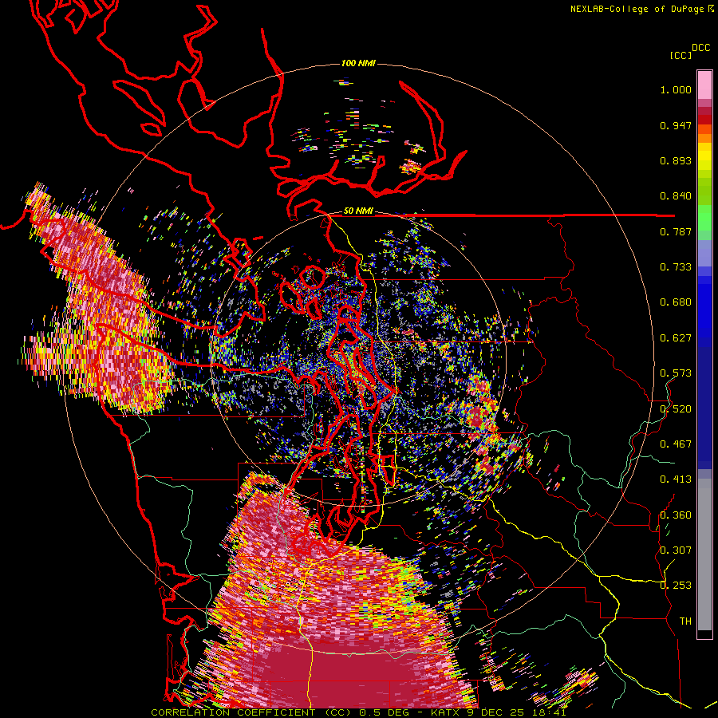Click the 0.840 scale label

coord(676,196)
